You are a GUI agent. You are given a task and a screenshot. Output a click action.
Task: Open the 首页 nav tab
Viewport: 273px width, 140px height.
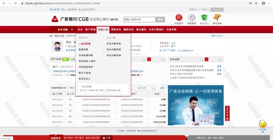[x=80, y=30]
